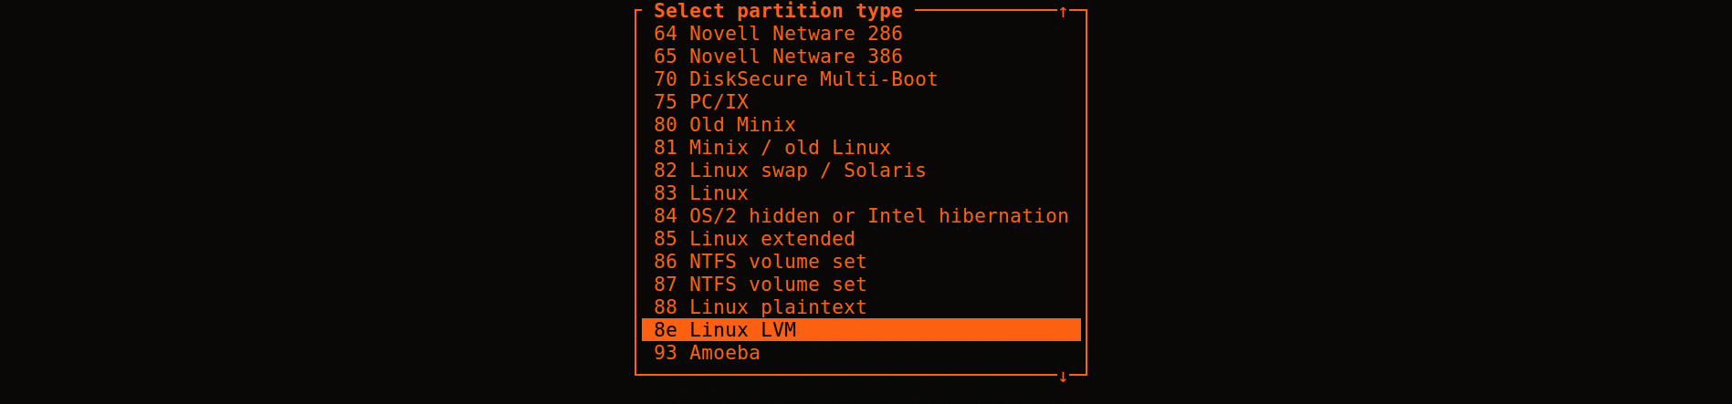Choose the 75 PC/IX partition type
1732x404 pixels.
[861, 102]
